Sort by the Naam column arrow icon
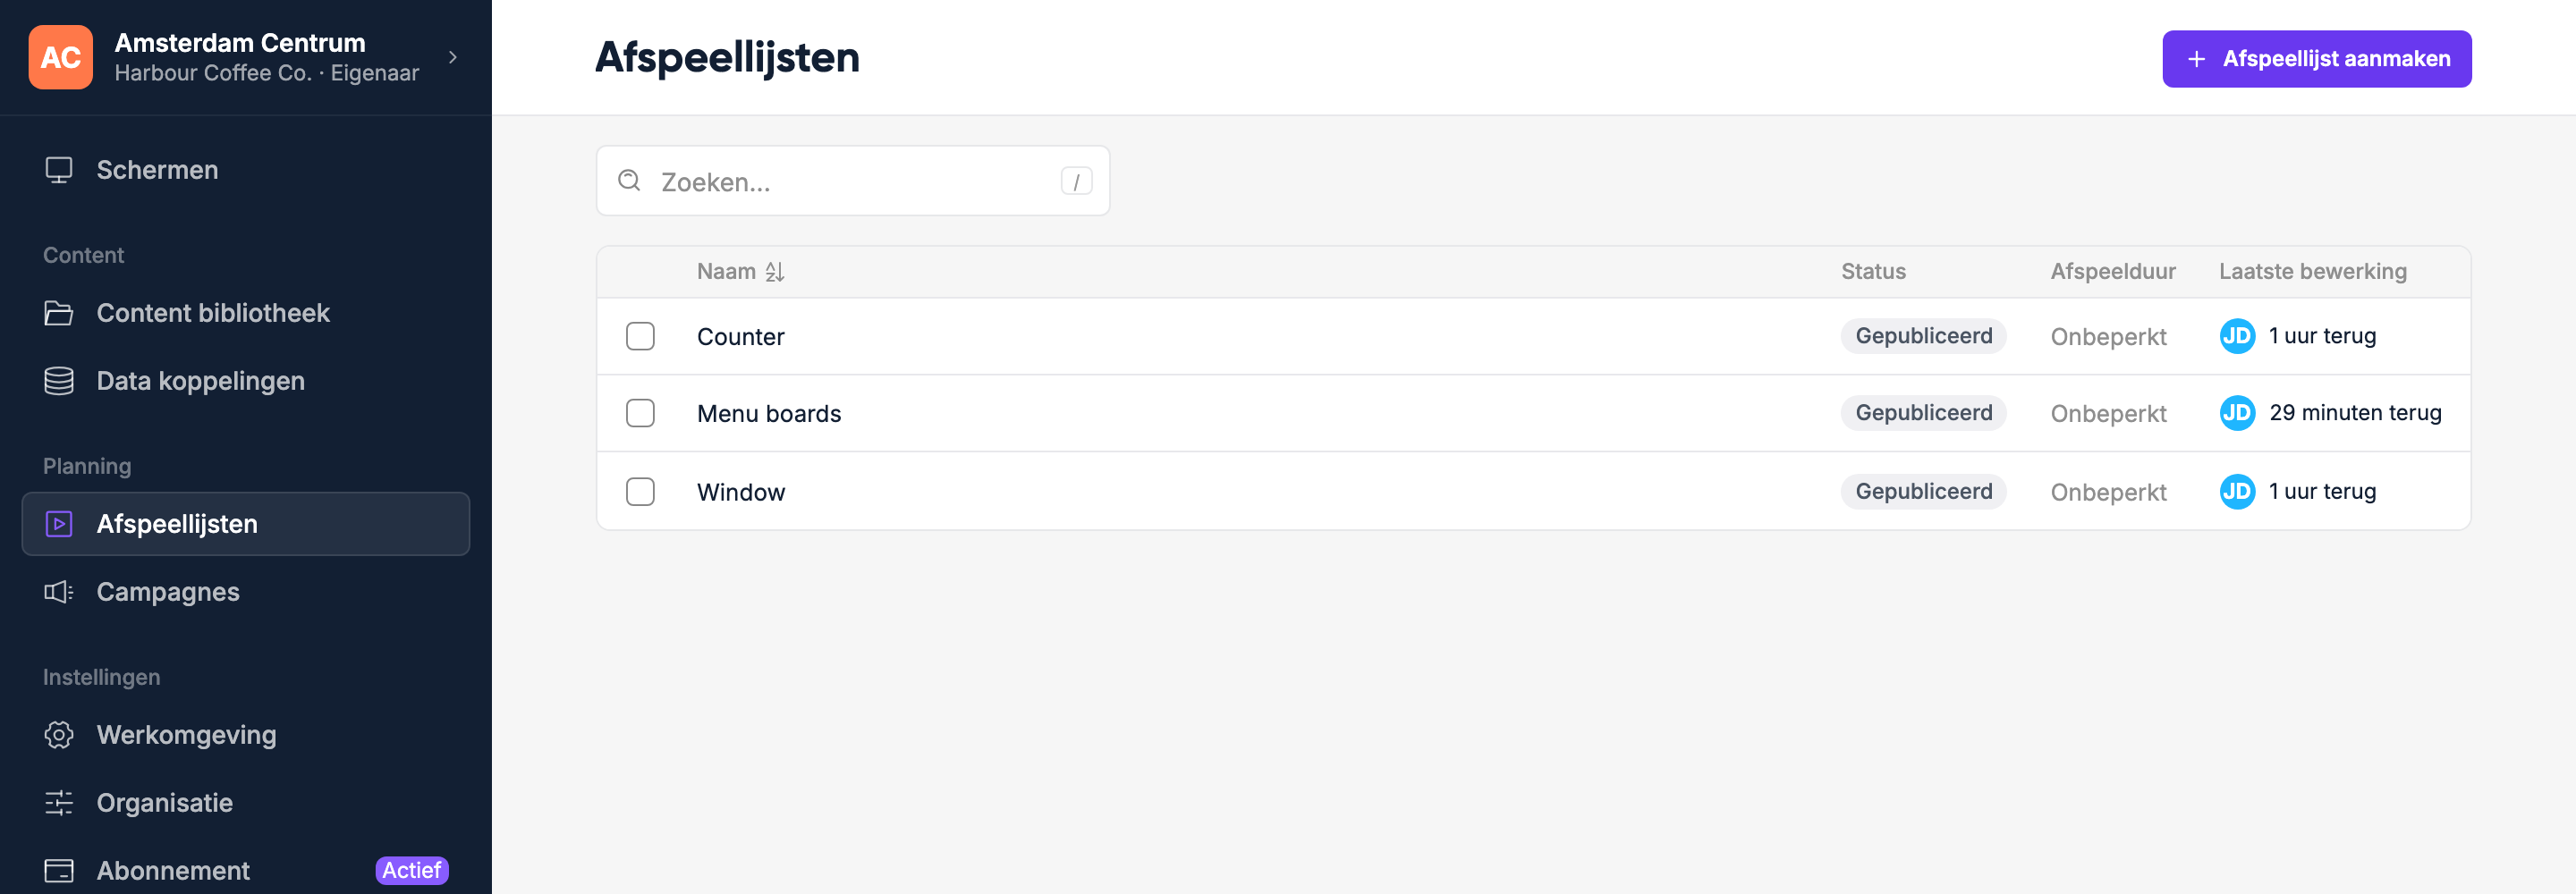Viewport: 2576px width, 894px height. [775, 272]
